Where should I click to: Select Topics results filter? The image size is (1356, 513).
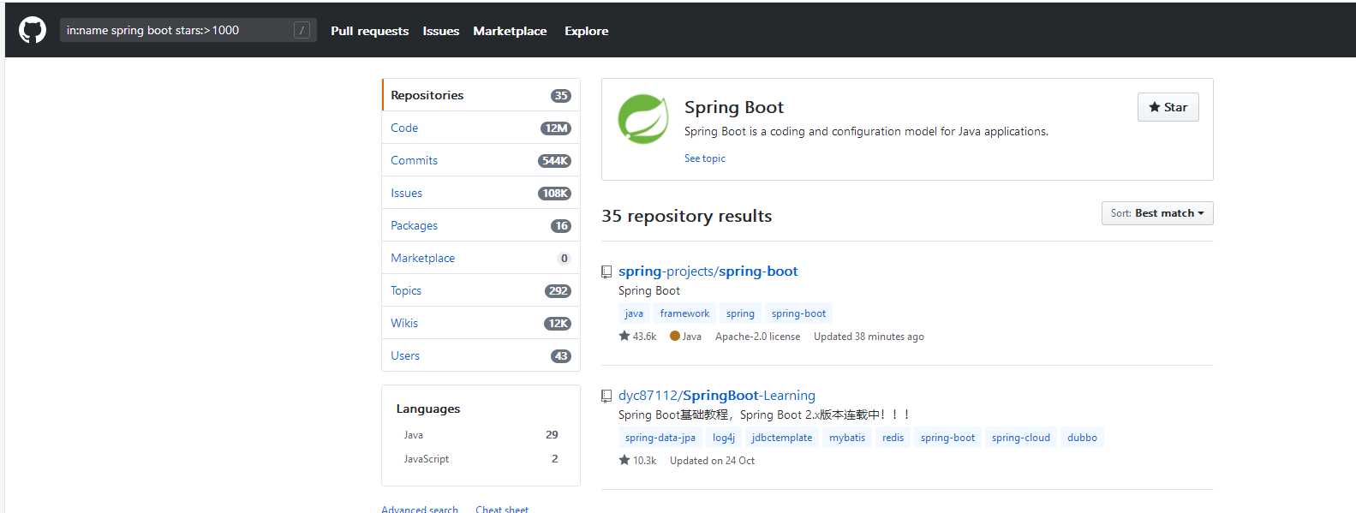click(481, 290)
